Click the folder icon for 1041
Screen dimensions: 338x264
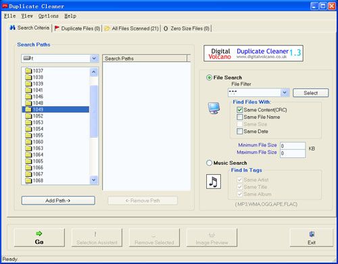point(28,90)
